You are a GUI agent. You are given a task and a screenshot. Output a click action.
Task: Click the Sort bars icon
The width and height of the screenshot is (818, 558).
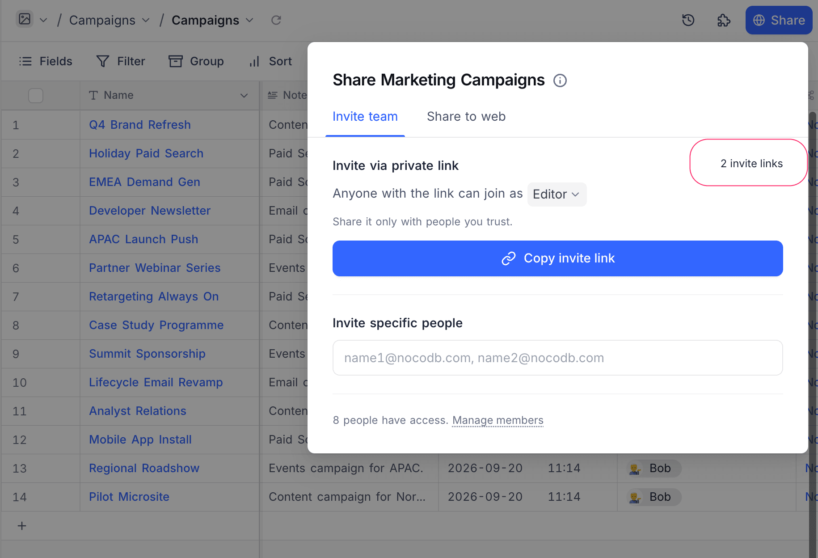point(254,61)
